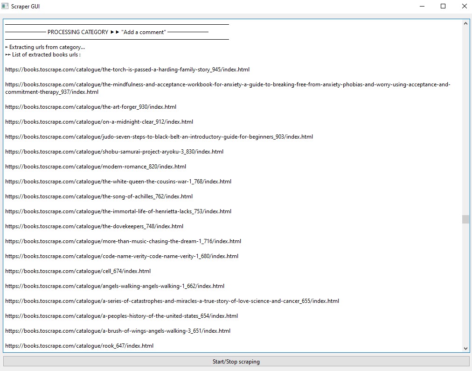Click the modern-romance_820 URL
Viewport: 472px width, 371px height.
point(96,167)
